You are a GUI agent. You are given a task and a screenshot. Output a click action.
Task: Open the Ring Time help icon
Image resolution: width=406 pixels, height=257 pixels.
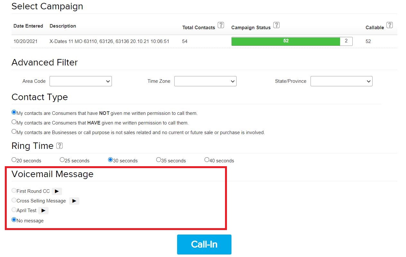click(x=59, y=146)
